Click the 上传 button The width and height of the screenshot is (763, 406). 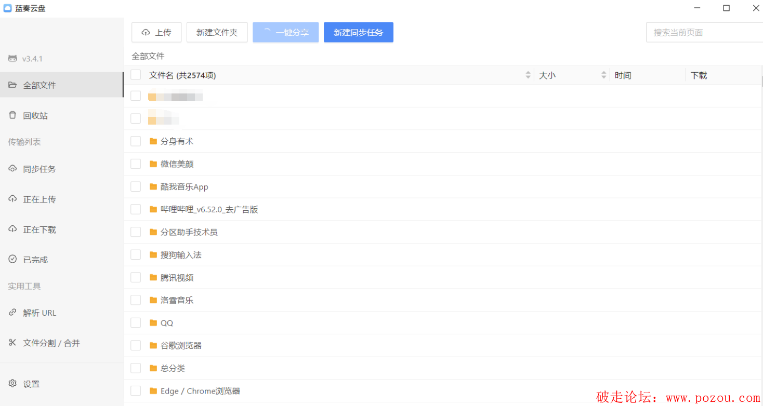tap(156, 32)
